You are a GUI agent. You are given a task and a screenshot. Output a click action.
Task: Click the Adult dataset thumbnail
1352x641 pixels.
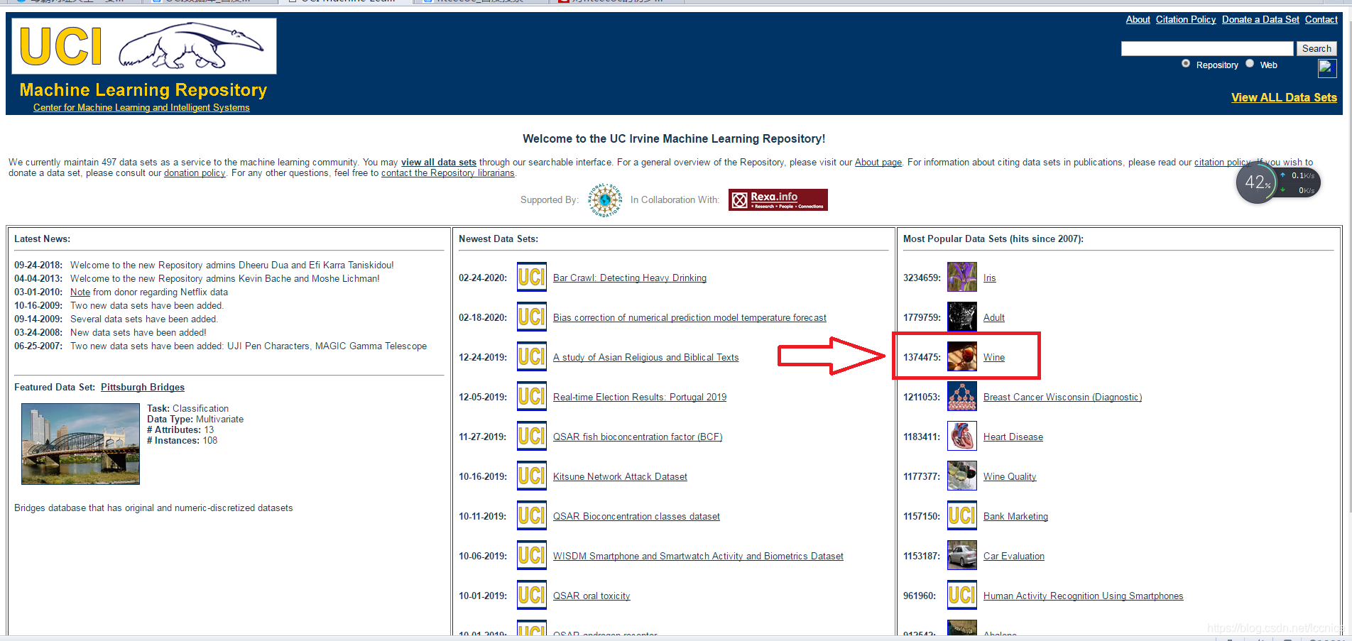click(962, 317)
